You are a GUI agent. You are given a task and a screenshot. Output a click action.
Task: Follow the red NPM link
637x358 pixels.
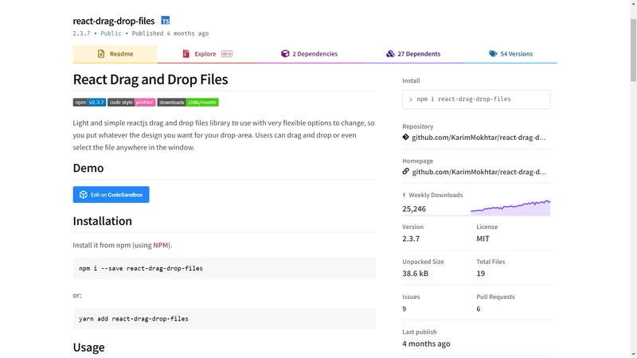[x=161, y=245]
